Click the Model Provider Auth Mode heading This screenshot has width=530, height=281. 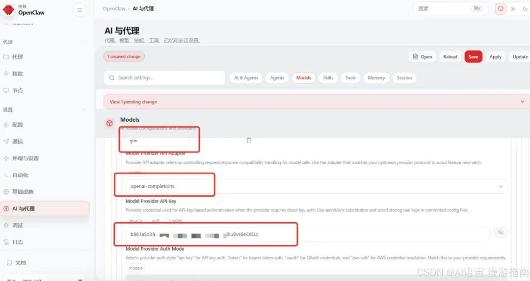(x=155, y=249)
